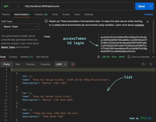Viewport: 156px width, 122px height.
Task: Click the 6 ms response time
Action: tap(114, 57)
